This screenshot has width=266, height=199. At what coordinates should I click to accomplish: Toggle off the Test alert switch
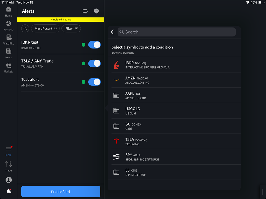tap(94, 82)
